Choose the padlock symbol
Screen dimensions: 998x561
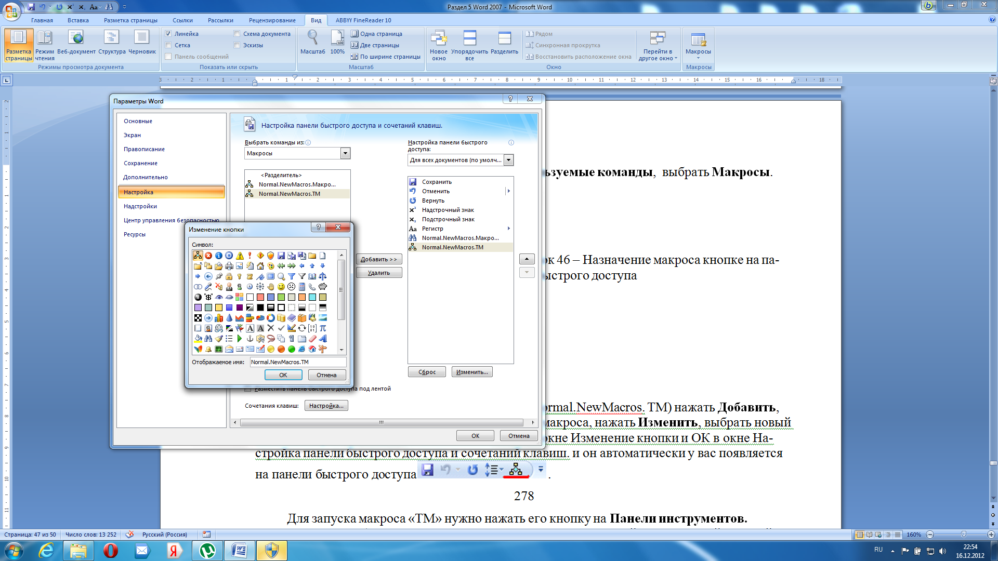(x=229, y=276)
